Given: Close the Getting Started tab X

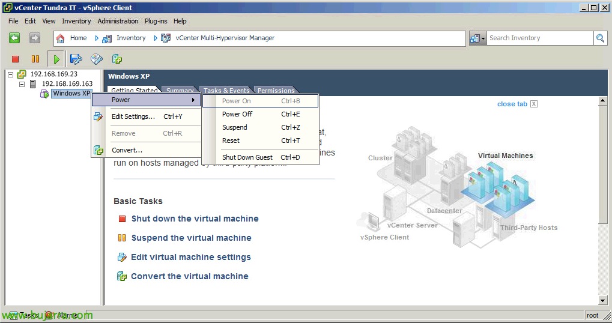Looking at the screenshot, I should pyautogui.click(x=534, y=104).
